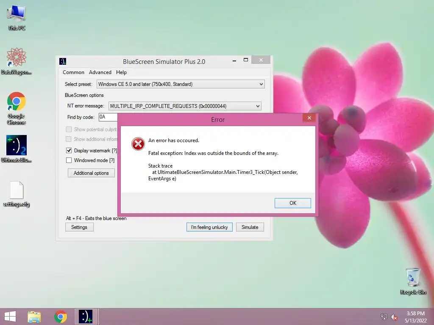Click the Additional options button
This screenshot has width=434, height=325.
pos(91,173)
